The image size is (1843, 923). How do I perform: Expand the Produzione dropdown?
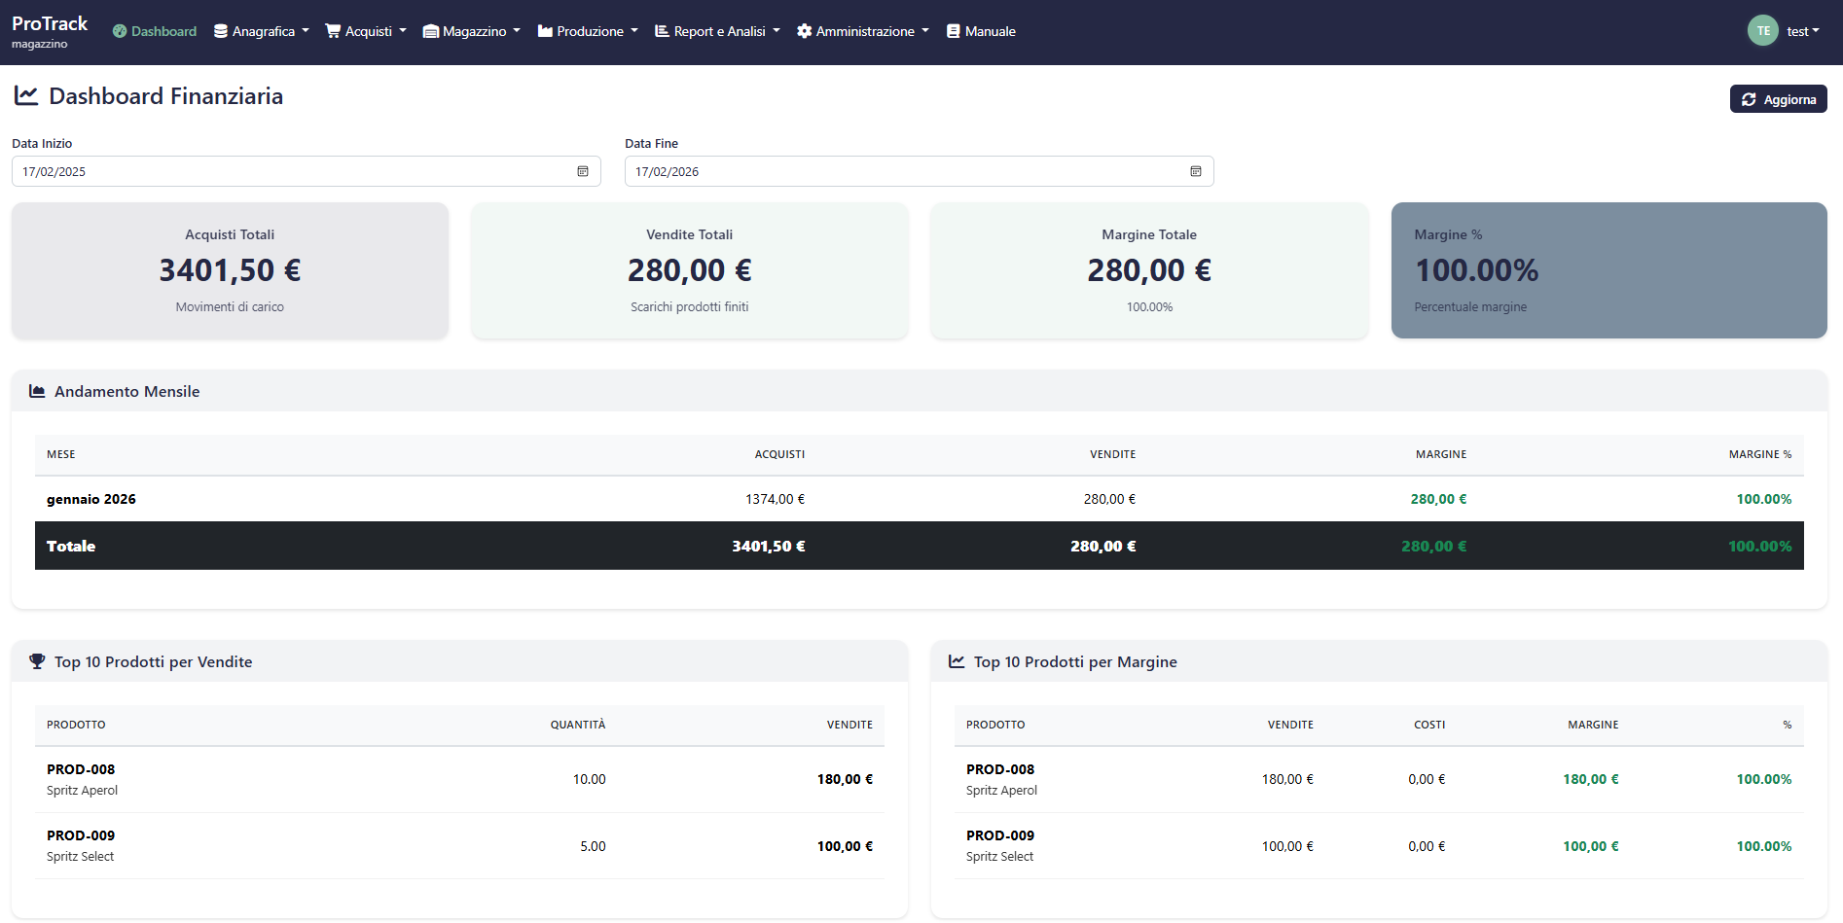(x=587, y=30)
